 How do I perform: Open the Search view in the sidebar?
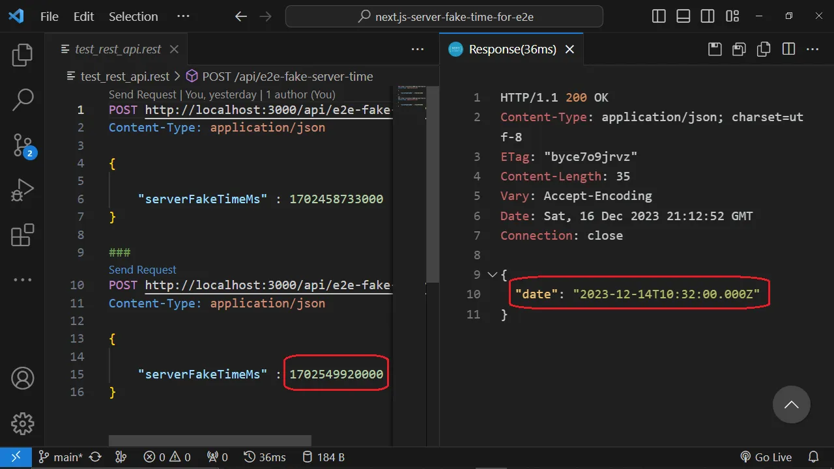22,99
